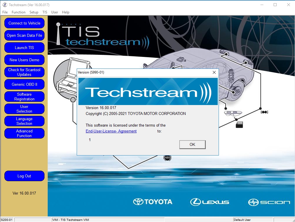Open the Help menu
Screen dimensions: 295x222
[x=66, y=12]
